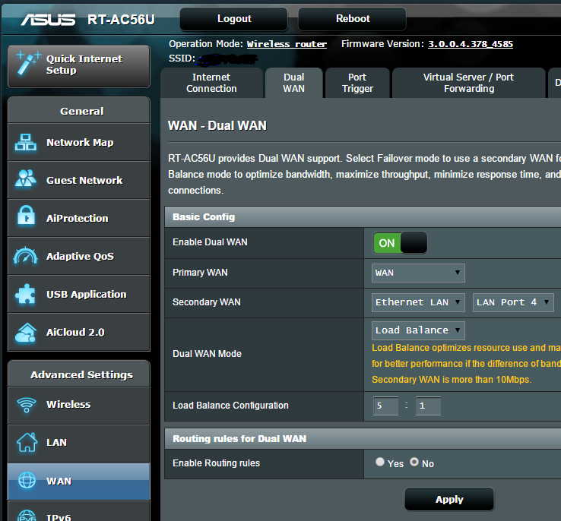The height and width of the screenshot is (521, 561).
Task: Click the load balance field showing 1
Action: point(428,406)
